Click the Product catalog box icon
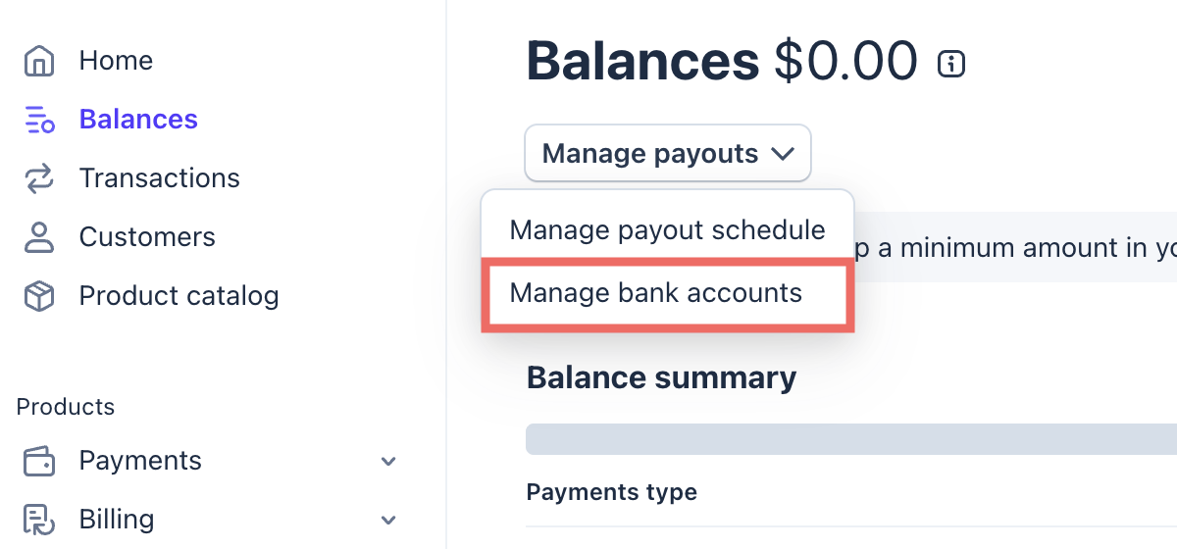This screenshot has width=1177, height=549. click(39, 296)
